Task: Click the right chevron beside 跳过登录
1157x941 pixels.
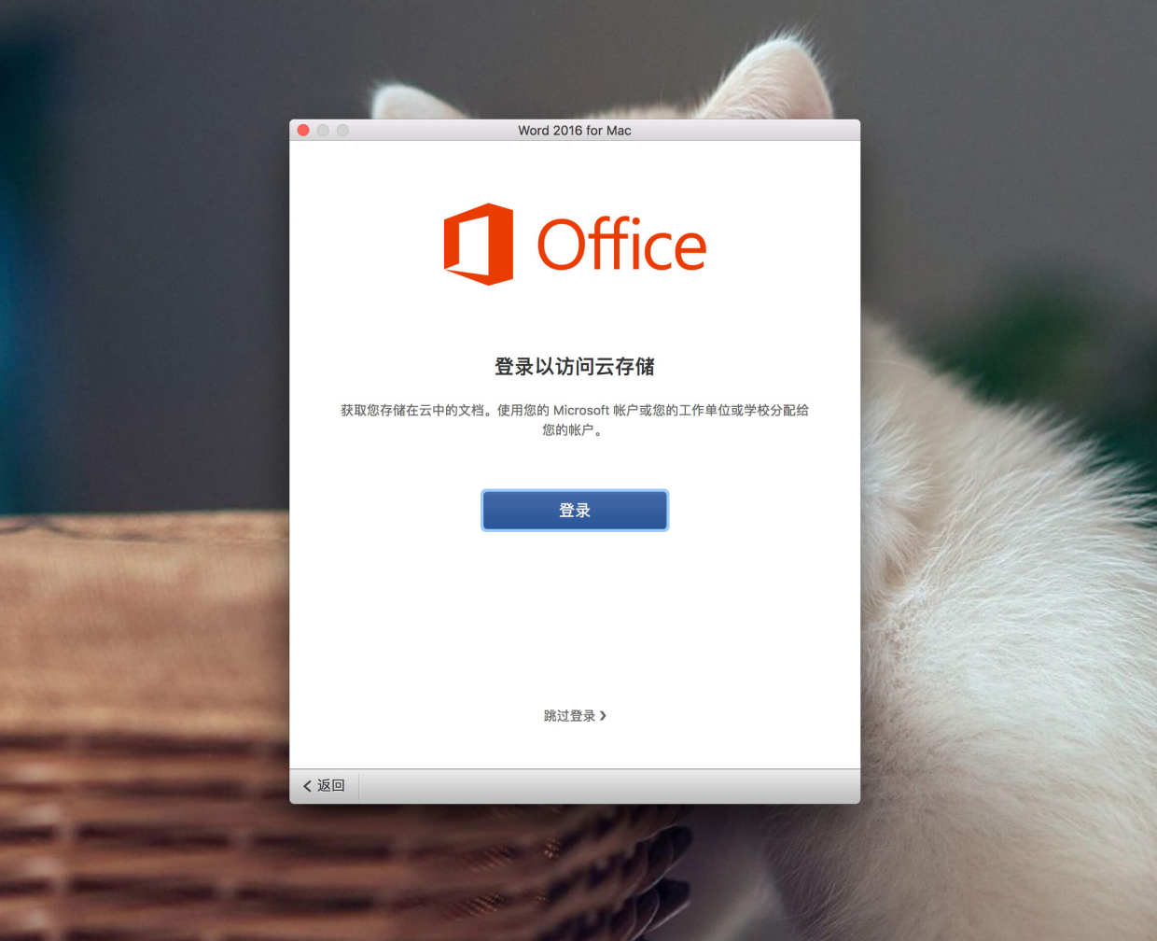Action: [603, 716]
